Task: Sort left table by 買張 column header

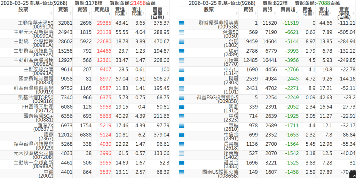Action: pyautogui.click(x=63, y=10)
